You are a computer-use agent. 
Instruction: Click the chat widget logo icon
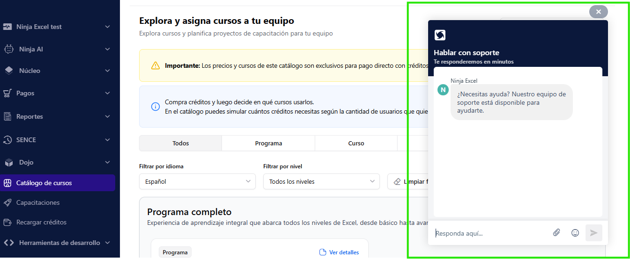click(440, 35)
